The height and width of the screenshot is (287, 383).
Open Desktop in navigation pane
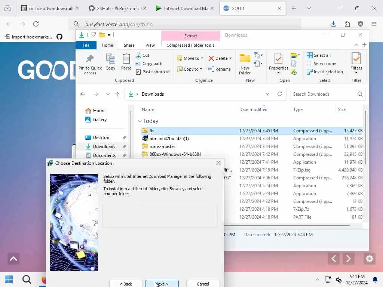tap(101, 138)
